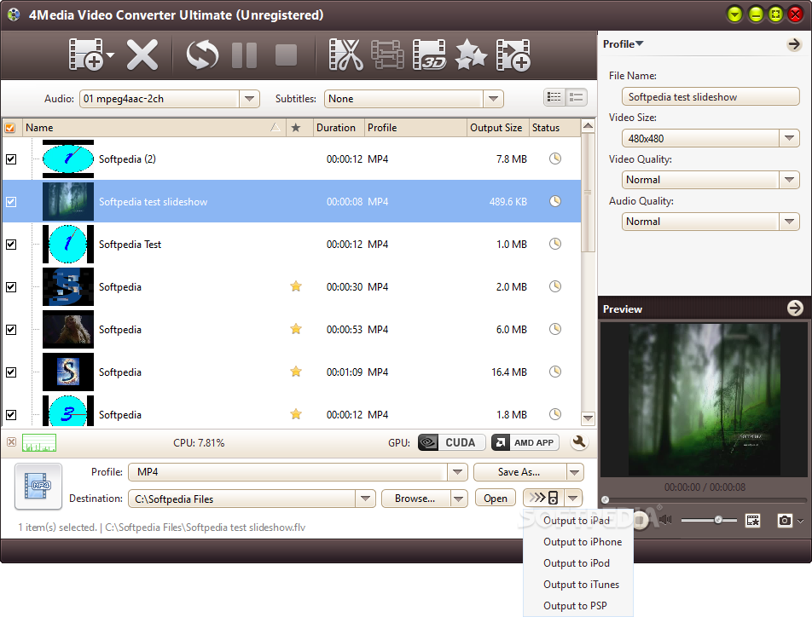Toggle select-all checkbox in header
The height and width of the screenshot is (617, 812).
pos(10,127)
